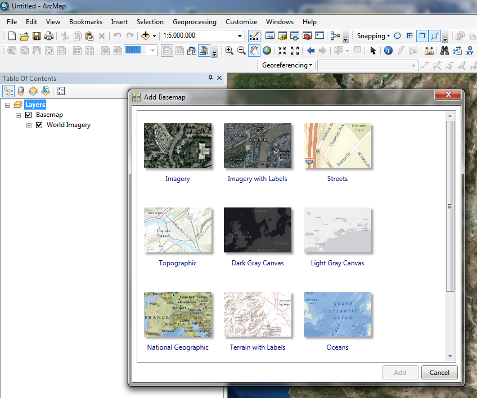Collapse the Layers data frame
The image size is (477, 398).
tap(8, 105)
